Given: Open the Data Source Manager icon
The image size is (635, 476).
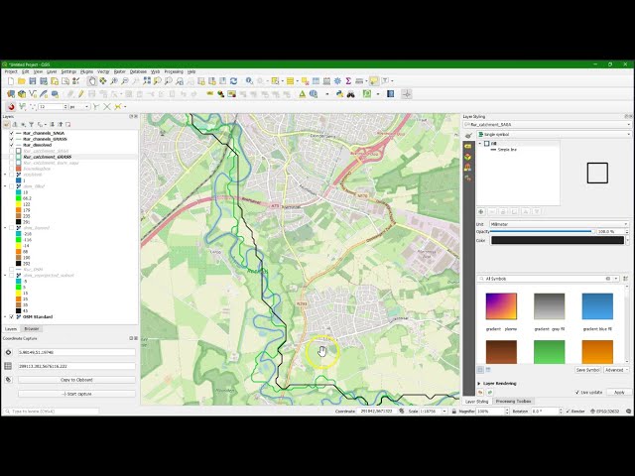Looking at the screenshot, I should (x=11, y=94).
